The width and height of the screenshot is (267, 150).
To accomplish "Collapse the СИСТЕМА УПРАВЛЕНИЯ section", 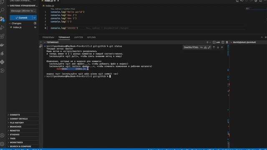I will pyautogui.click(x=8, y=5).
